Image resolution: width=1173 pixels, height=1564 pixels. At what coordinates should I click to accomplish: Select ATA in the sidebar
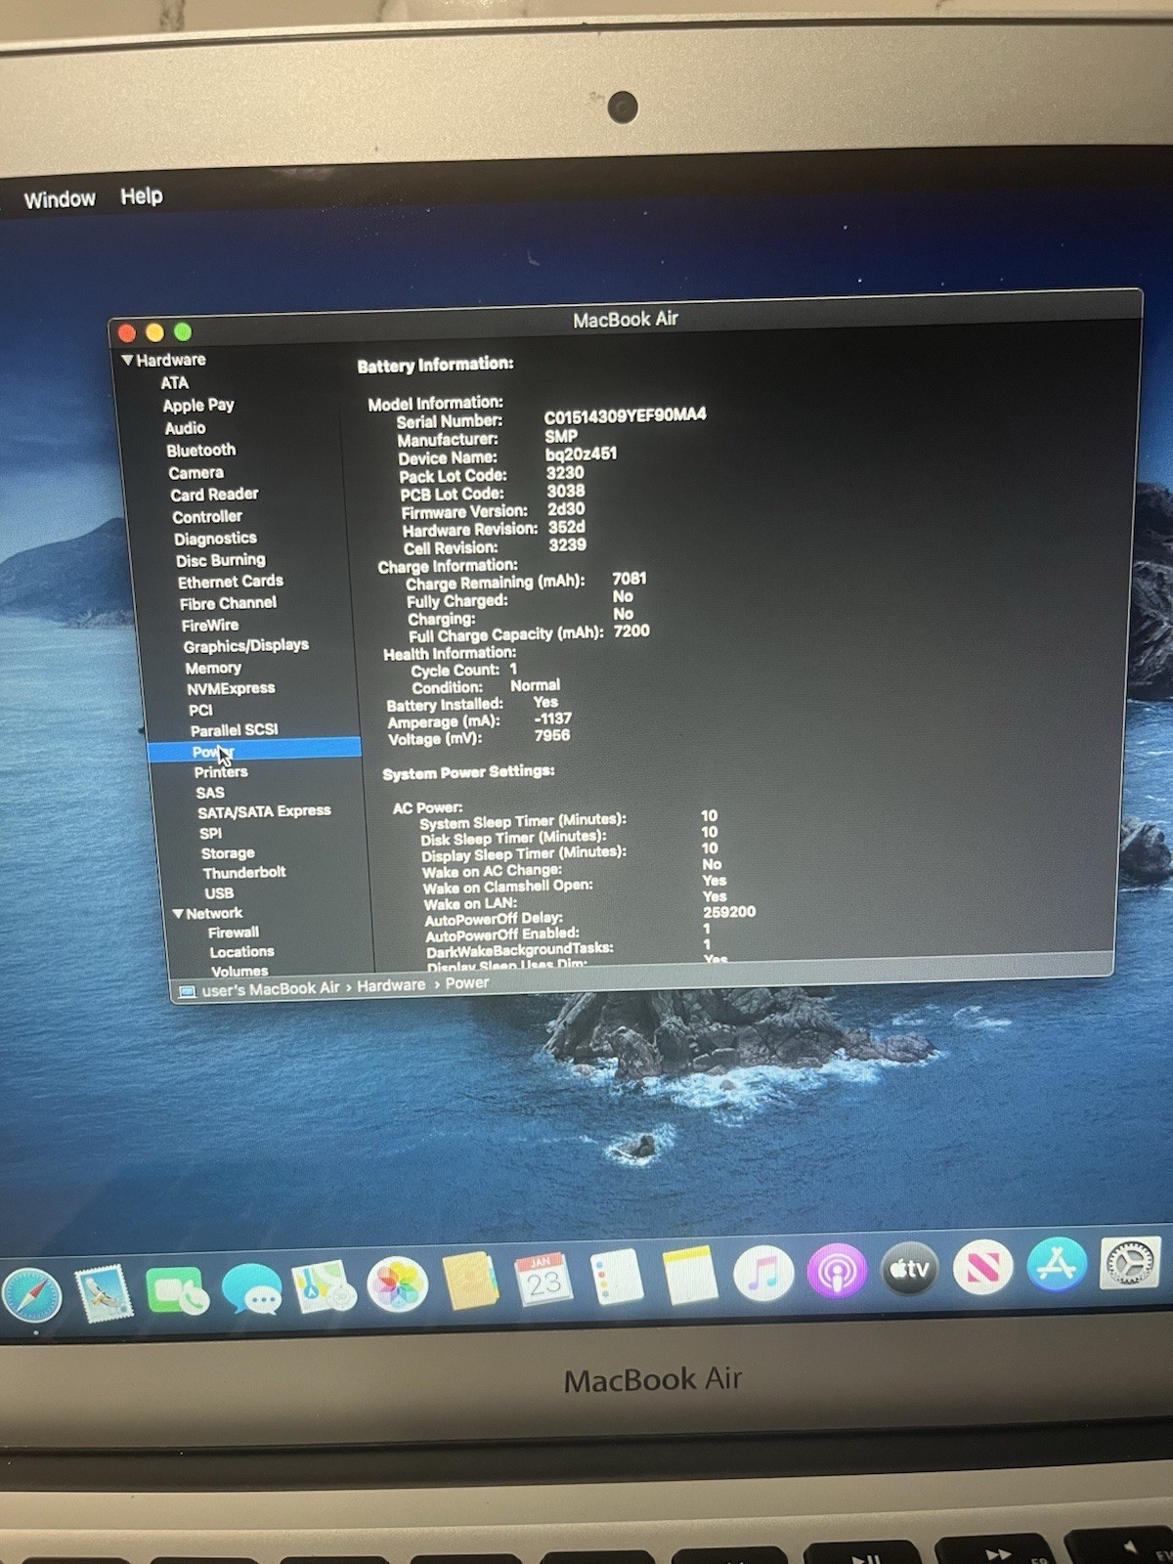[x=175, y=383]
